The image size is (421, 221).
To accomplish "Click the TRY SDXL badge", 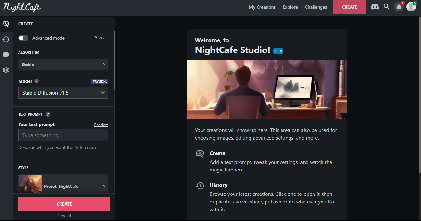I will (x=100, y=81).
